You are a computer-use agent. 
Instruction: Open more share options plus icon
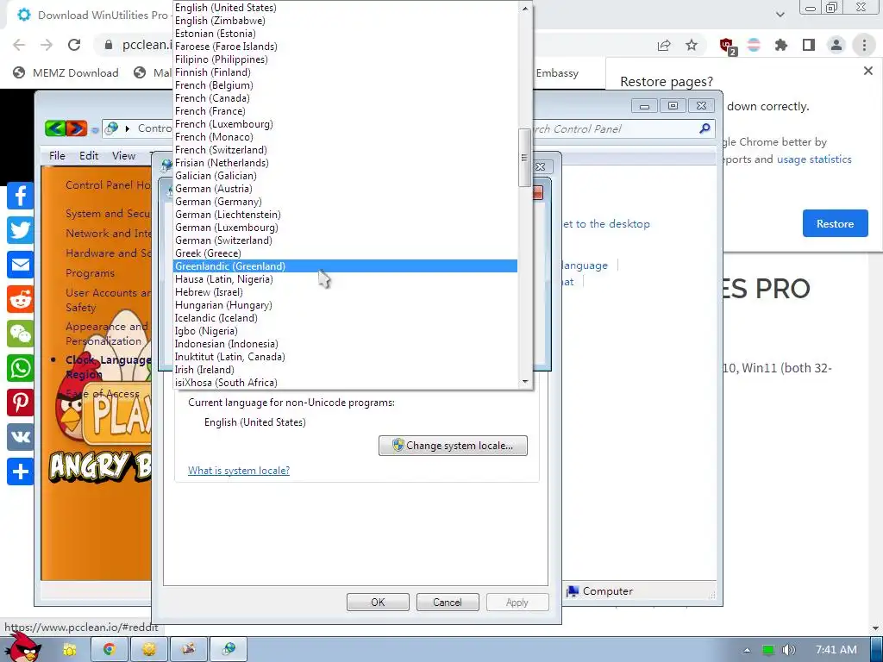click(x=21, y=472)
